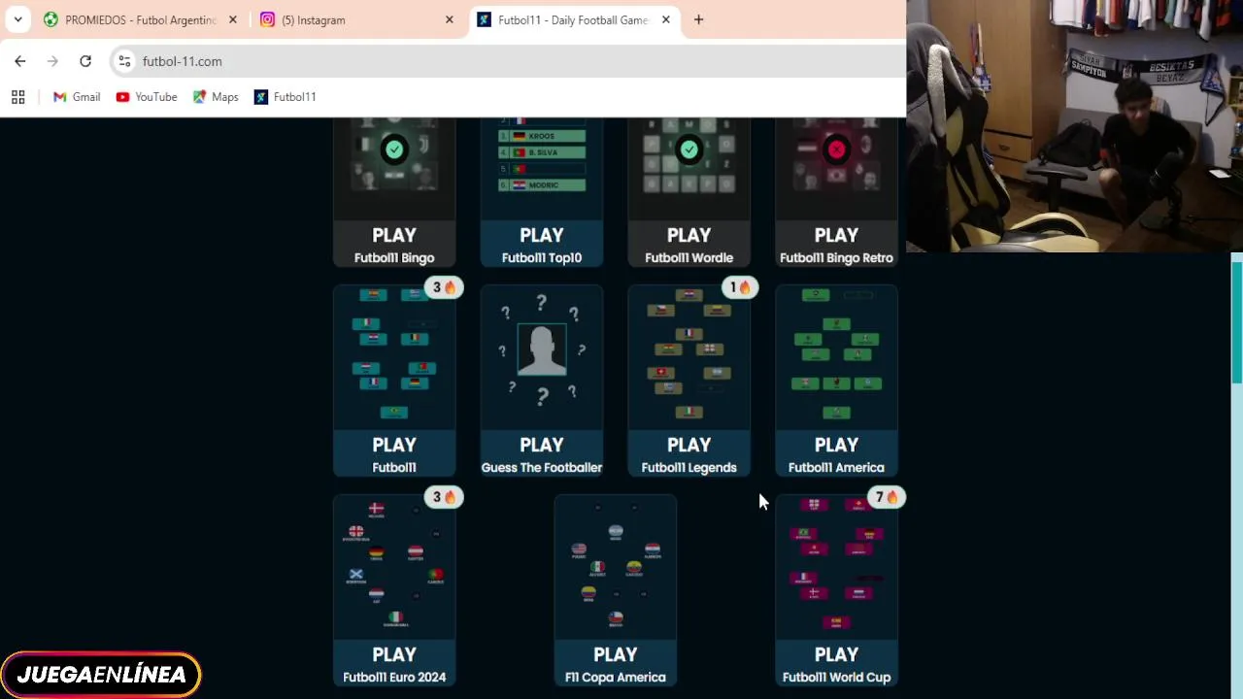Open the Top10 ranking list thumbnail
The width and height of the screenshot is (1243, 699).
pyautogui.click(x=542, y=169)
